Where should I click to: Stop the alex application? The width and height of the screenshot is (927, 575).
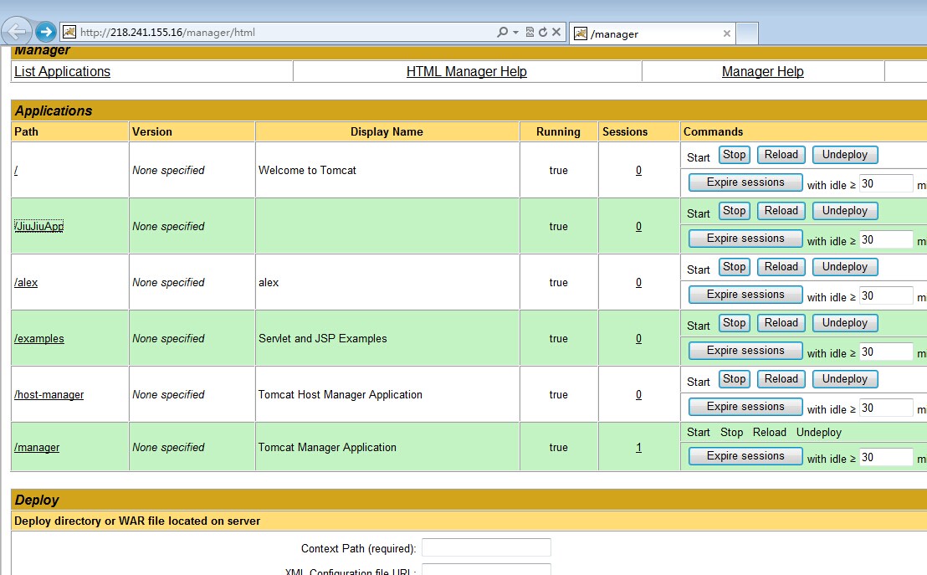(x=735, y=267)
